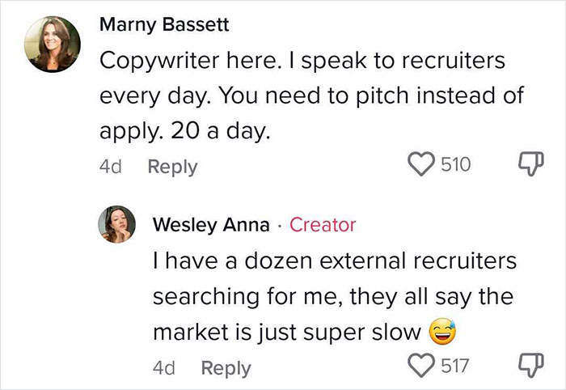Screen dimensions: 566x390
Task: Click the 4d timestamp on Wesley's reply
Action: pos(164,367)
